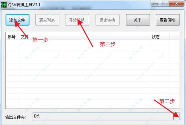This screenshot has width=186, height=125.
Task: Click the 序号 column header
Action: (x=12, y=37)
